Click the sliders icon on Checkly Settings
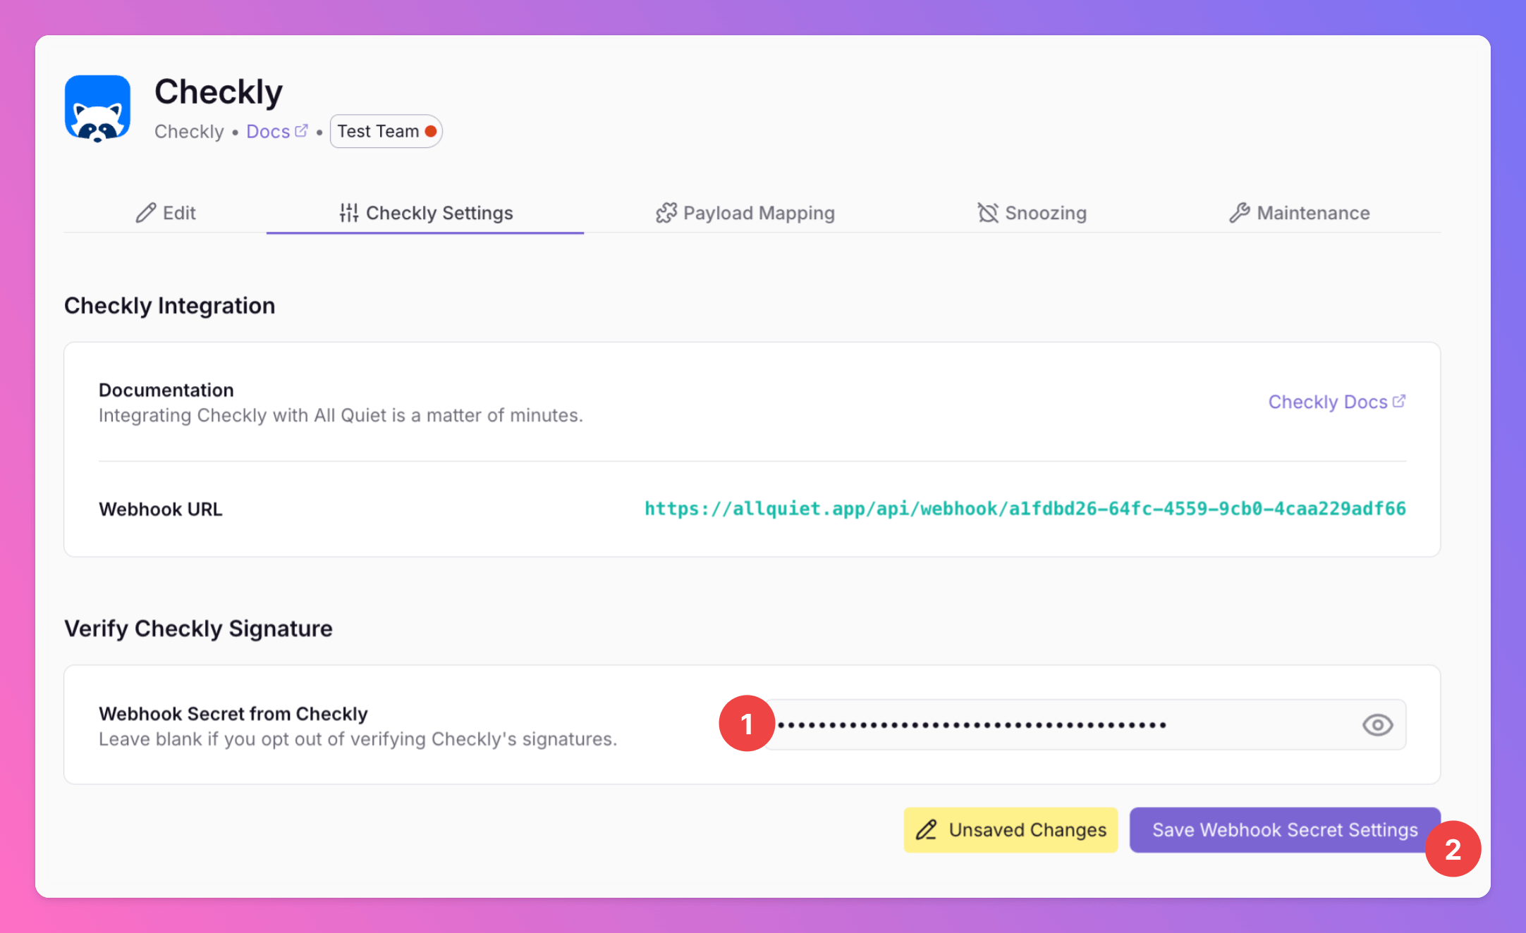The width and height of the screenshot is (1526, 933). click(x=349, y=213)
